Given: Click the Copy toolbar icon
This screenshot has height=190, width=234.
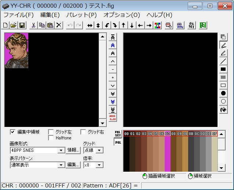Looking at the screenshot, I should coord(42,25).
